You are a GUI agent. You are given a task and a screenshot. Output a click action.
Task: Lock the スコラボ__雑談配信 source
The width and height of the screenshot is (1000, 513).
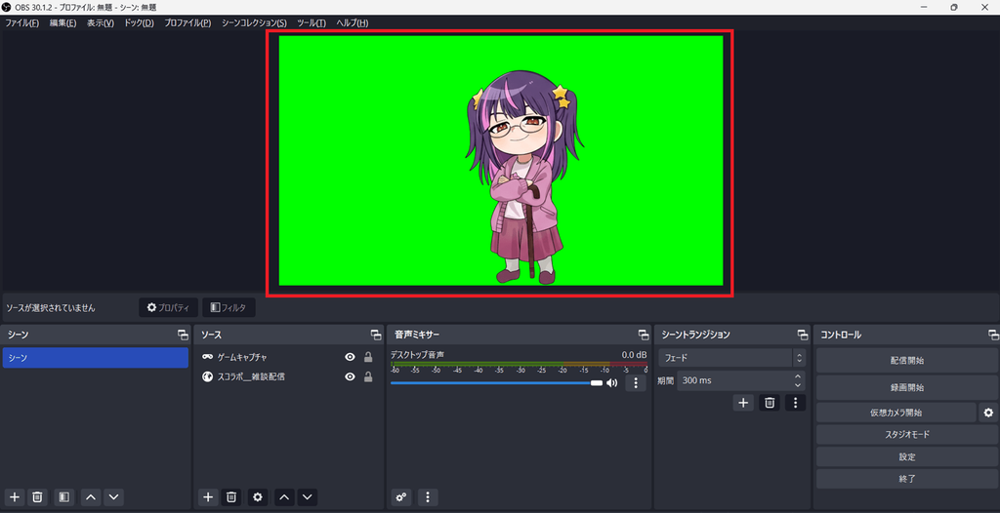368,376
